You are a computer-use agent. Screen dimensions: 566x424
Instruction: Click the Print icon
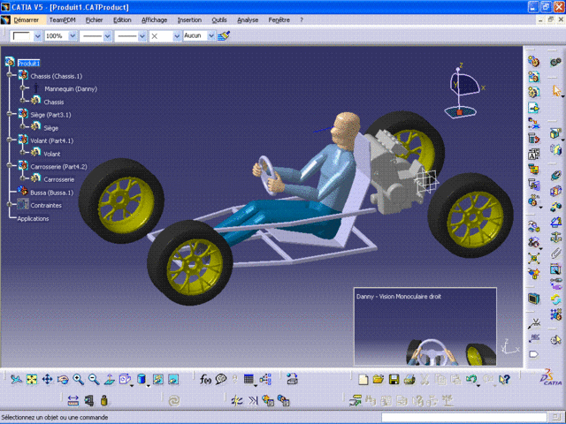[408, 380]
